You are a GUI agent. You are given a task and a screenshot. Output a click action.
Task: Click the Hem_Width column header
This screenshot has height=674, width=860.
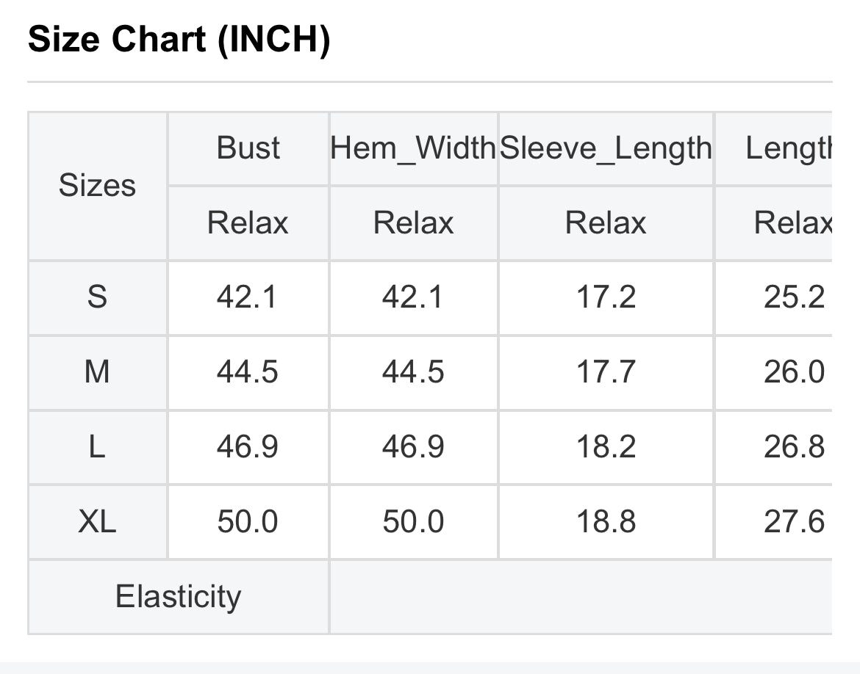[413, 148]
